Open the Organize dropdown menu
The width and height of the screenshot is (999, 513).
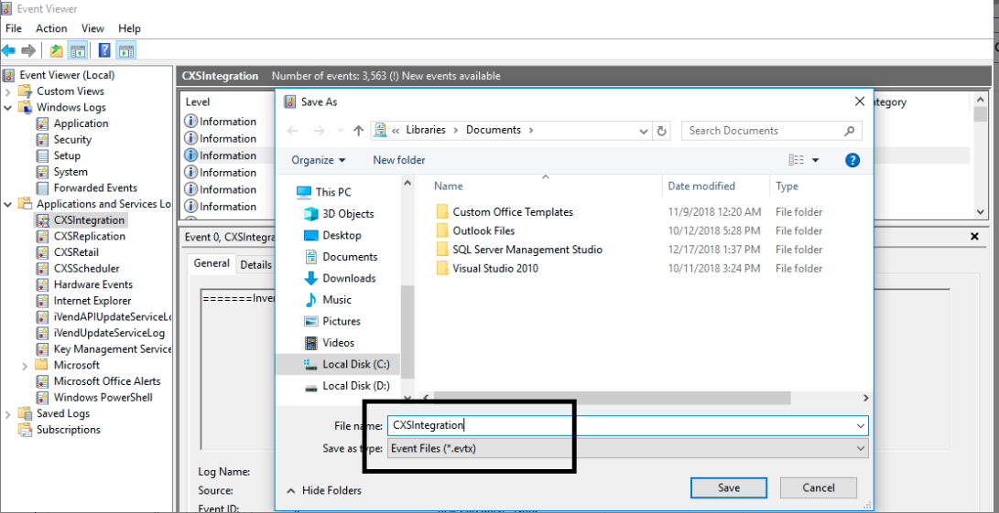(x=319, y=160)
